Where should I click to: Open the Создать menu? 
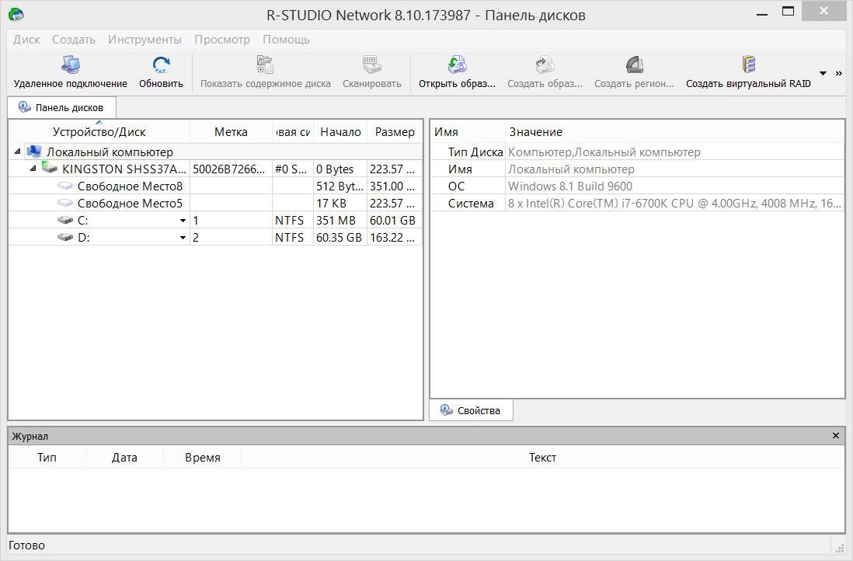click(74, 39)
